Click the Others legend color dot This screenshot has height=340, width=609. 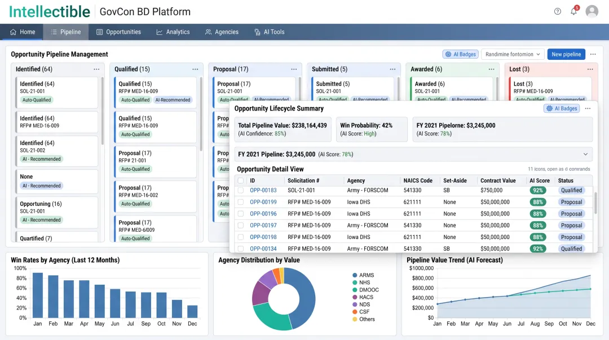click(x=355, y=319)
